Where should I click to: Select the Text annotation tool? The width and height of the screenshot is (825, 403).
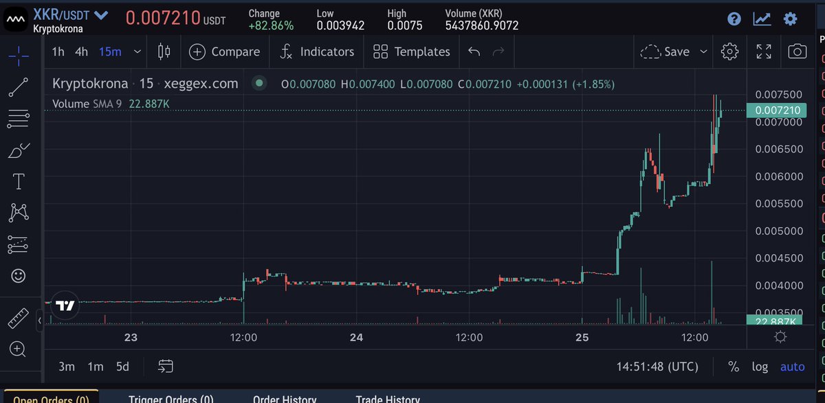pos(19,182)
